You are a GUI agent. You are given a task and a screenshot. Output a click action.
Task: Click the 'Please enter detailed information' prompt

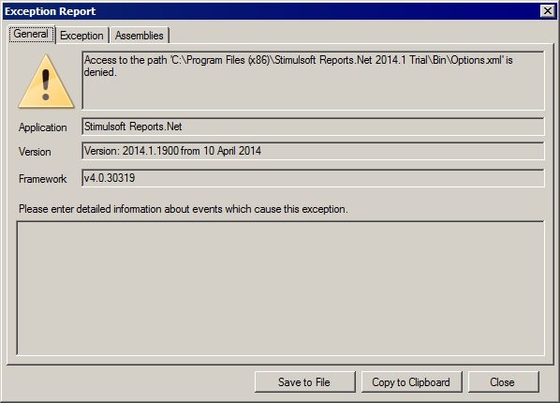click(x=184, y=209)
